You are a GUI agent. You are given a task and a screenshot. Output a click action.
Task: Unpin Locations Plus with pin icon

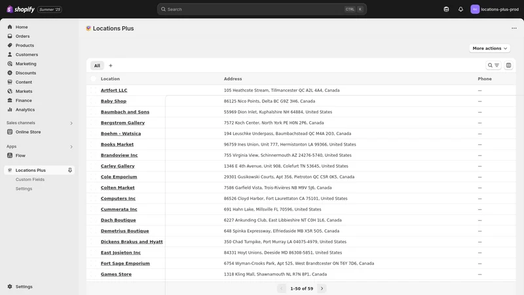click(70, 170)
